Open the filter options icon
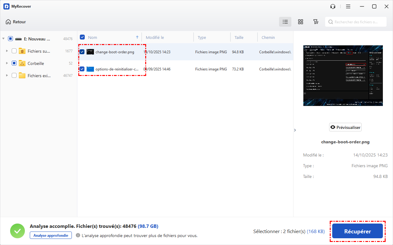The width and height of the screenshot is (393, 245). (x=316, y=22)
